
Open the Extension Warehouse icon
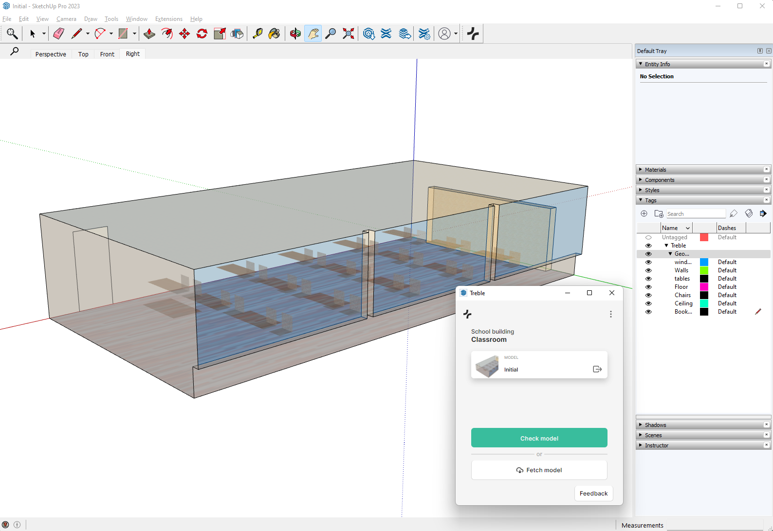[x=386, y=34]
